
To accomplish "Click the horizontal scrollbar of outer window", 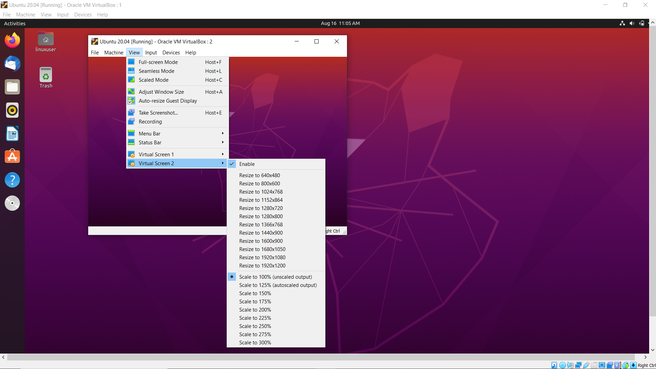I will click(x=321, y=357).
